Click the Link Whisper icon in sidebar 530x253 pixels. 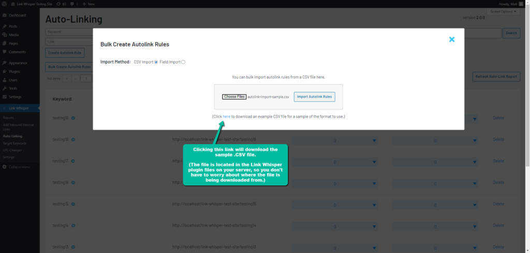click(x=4, y=108)
